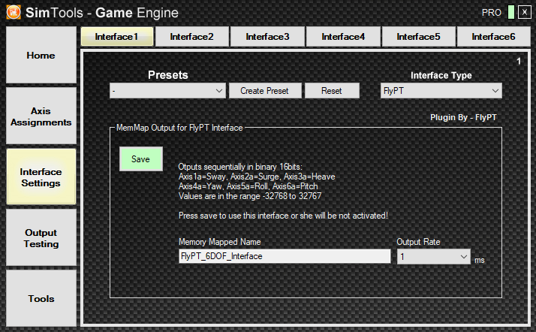This screenshot has height=332, width=536.
Task: Expand the Output Rate dropdown
Action: coord(433,256)
